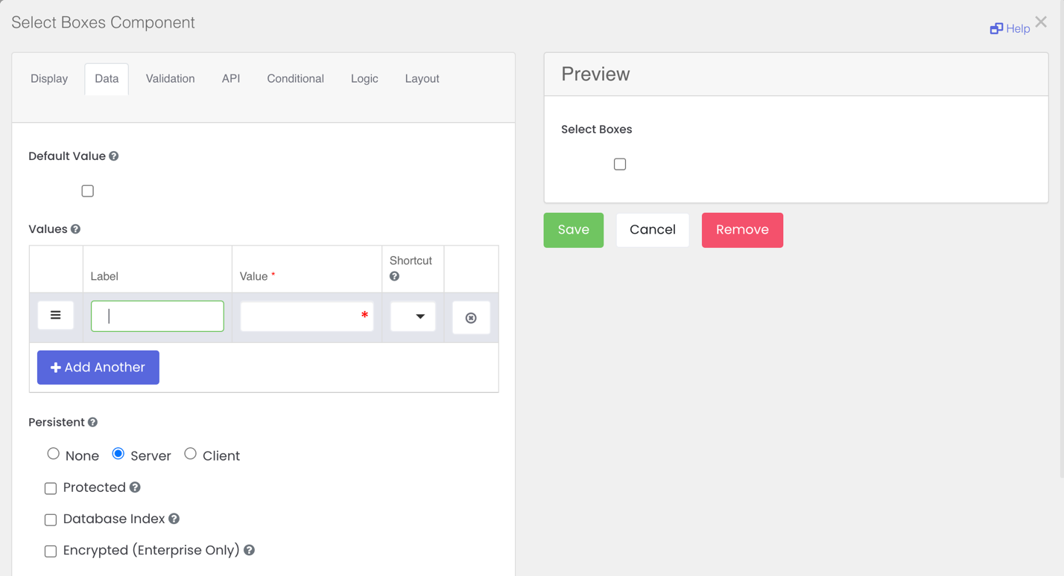This screenshot has height=576, width=1064.
Task: Enable the Protected checkbox
Action: click(51, 488)
